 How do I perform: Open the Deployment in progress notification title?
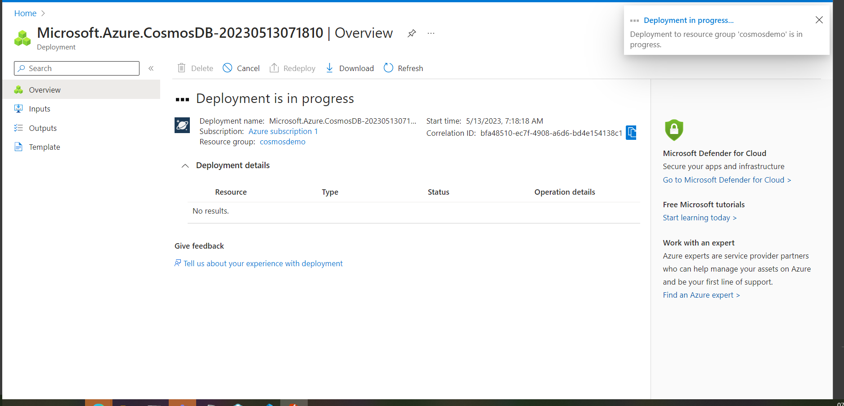[x=688, y=20]
